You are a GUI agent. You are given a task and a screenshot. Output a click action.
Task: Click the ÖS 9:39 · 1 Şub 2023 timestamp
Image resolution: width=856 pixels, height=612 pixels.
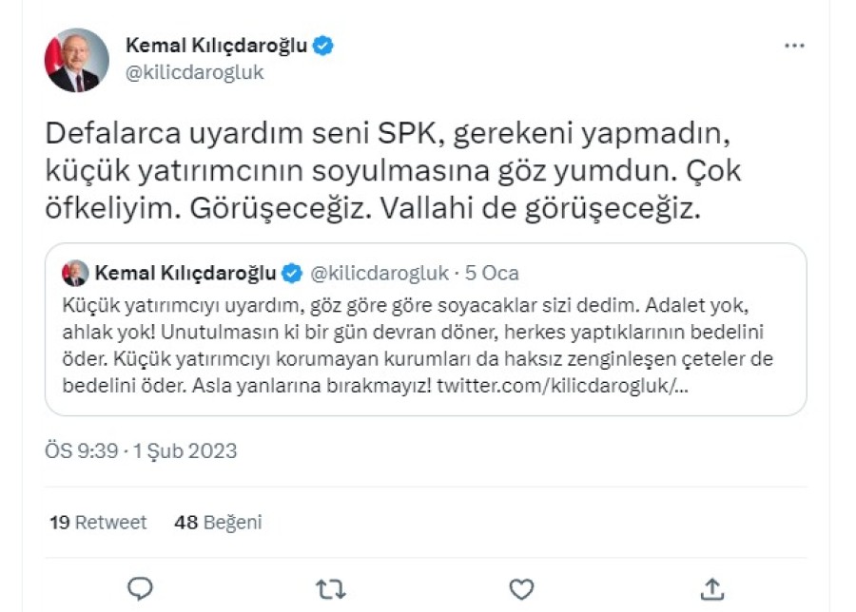[141, 450]
